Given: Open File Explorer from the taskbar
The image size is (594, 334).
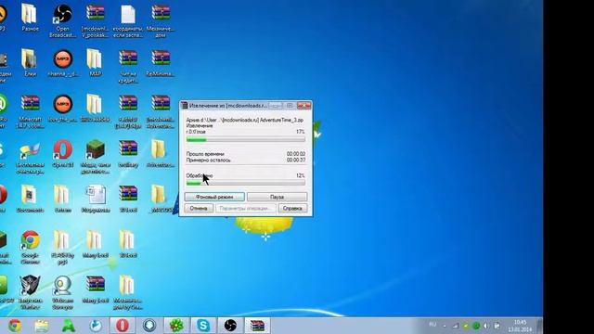Looking at the screenshot, I should tap(41, 326).
